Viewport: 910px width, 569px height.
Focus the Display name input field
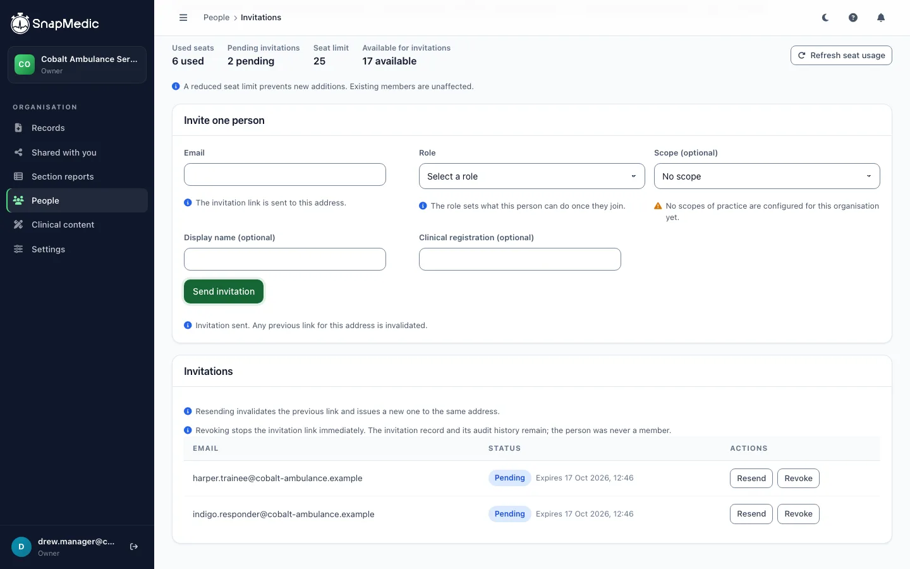coord(285,259)
